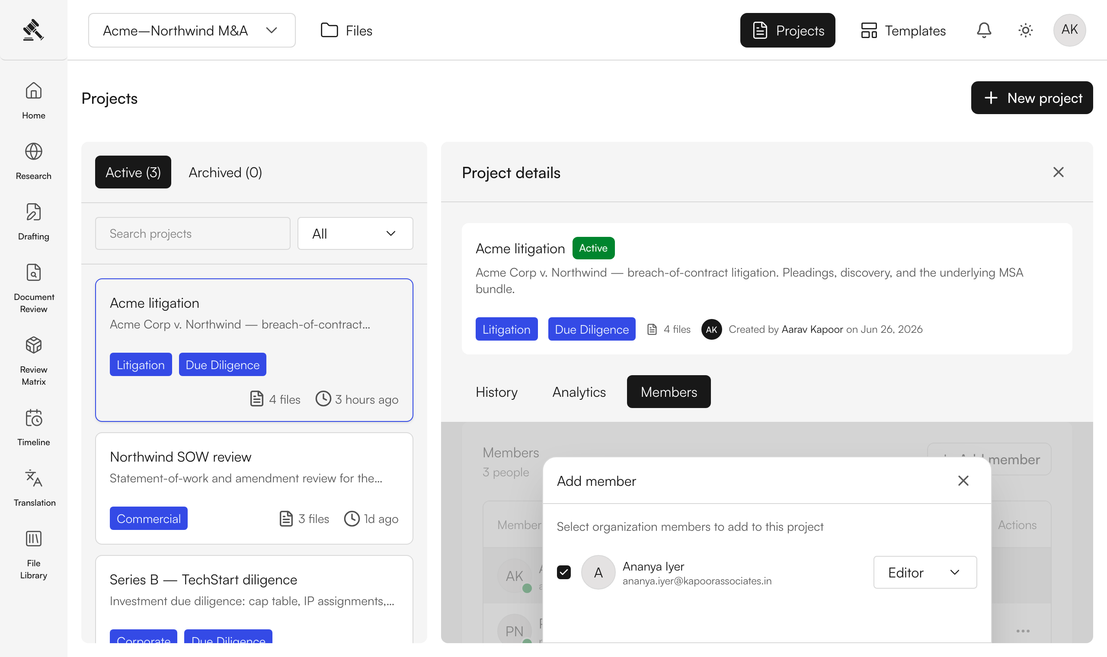The image size is (1107, 657).
Task: Expand the All filter dropdown
Action: tap(355, 233)
